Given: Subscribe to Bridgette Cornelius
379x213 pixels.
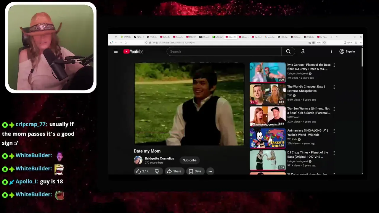Looking at the screenshot, I should [x=189, y=160].
